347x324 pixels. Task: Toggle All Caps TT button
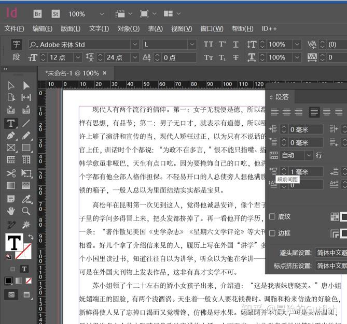click(x=209, y=44)
